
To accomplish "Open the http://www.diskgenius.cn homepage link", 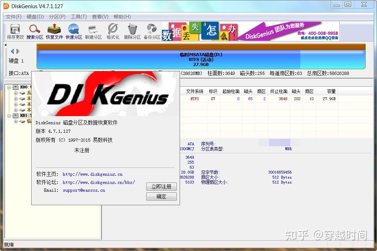I will click(x=92, y=174).
